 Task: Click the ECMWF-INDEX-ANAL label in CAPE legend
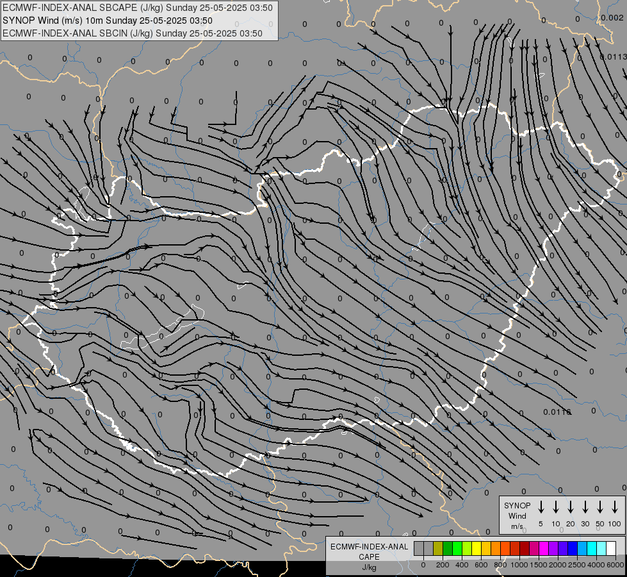[x=370, y=547]
